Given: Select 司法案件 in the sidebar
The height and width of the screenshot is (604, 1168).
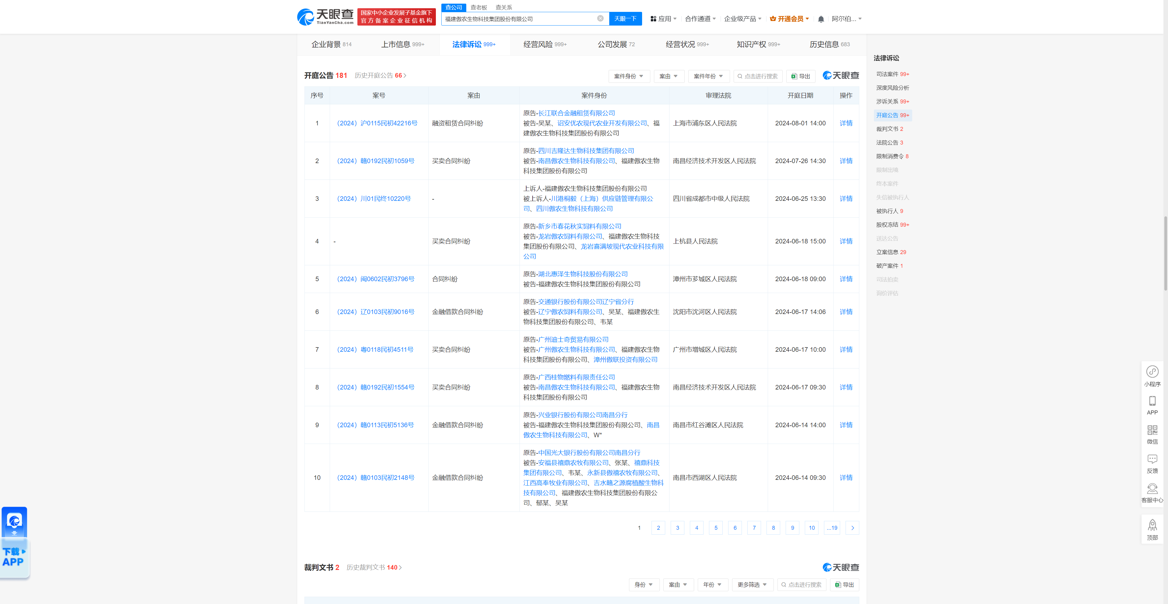Looking at the screenshot, I should click(x=892, y=74).
